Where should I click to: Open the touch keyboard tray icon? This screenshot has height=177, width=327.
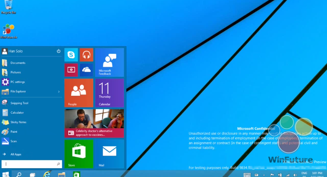[247, 175]
